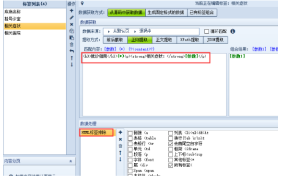Insert [参数1] into 组合结果
Viewport: 282px width, 185px height.
[x=259, y=49]
